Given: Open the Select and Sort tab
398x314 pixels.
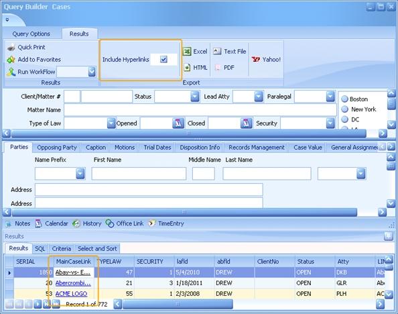Looking at the screenshot, I should (97, 249).
